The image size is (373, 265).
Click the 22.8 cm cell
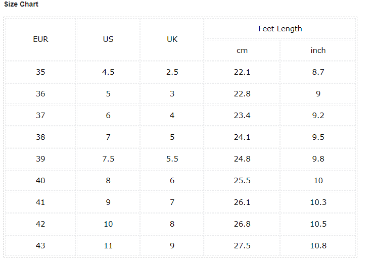242,94
